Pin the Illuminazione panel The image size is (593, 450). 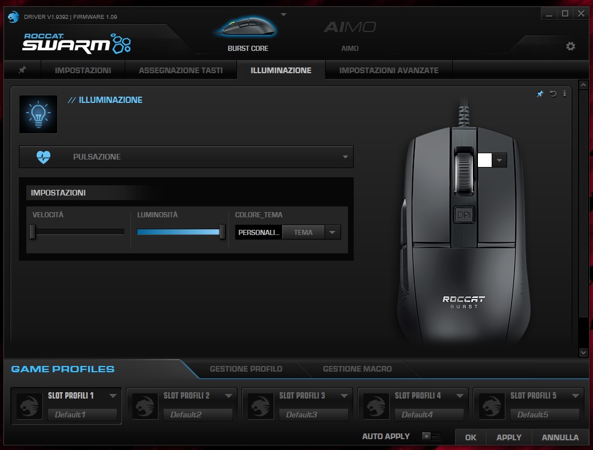540,94
